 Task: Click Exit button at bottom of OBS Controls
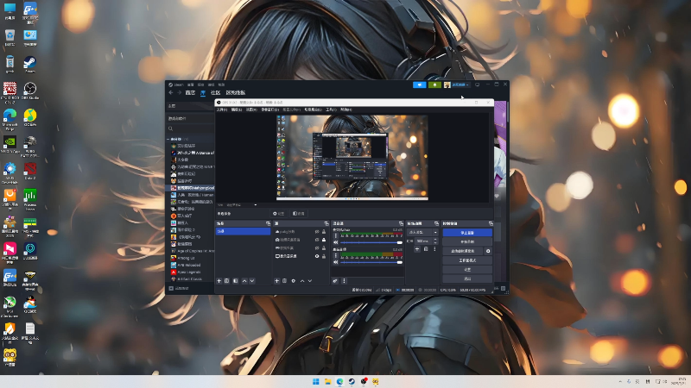pos(467,278)
